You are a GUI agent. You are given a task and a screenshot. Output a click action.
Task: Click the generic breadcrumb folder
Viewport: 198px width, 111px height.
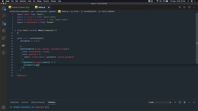[53, 11]
